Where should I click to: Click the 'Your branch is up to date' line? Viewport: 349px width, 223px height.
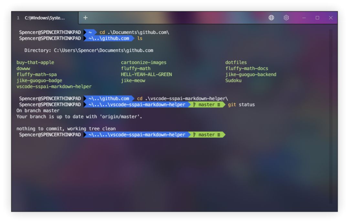pyautogui.click(x=79, y=116)
